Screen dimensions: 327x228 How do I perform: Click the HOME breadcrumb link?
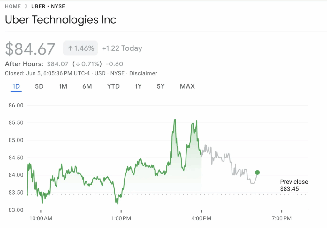[13, 6]
